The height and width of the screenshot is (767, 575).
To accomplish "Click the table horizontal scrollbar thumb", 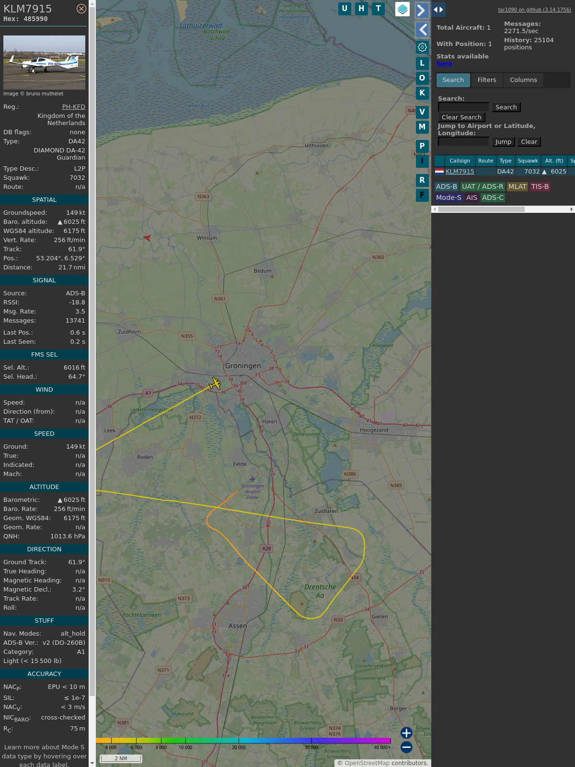I will pyautogui.click(x=481, y=209).
